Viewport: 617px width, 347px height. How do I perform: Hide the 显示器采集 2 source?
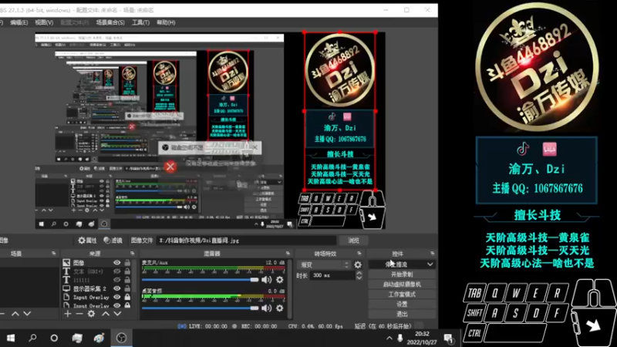[117, 288]
